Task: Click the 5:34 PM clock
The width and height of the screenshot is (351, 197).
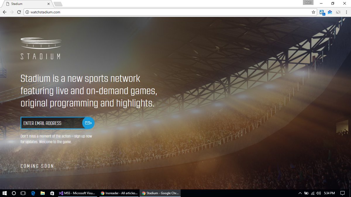Action: (x=330, y=193)
